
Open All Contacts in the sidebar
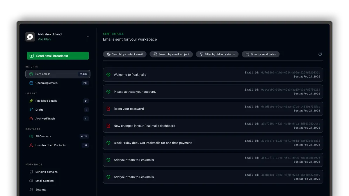point(58,136)
